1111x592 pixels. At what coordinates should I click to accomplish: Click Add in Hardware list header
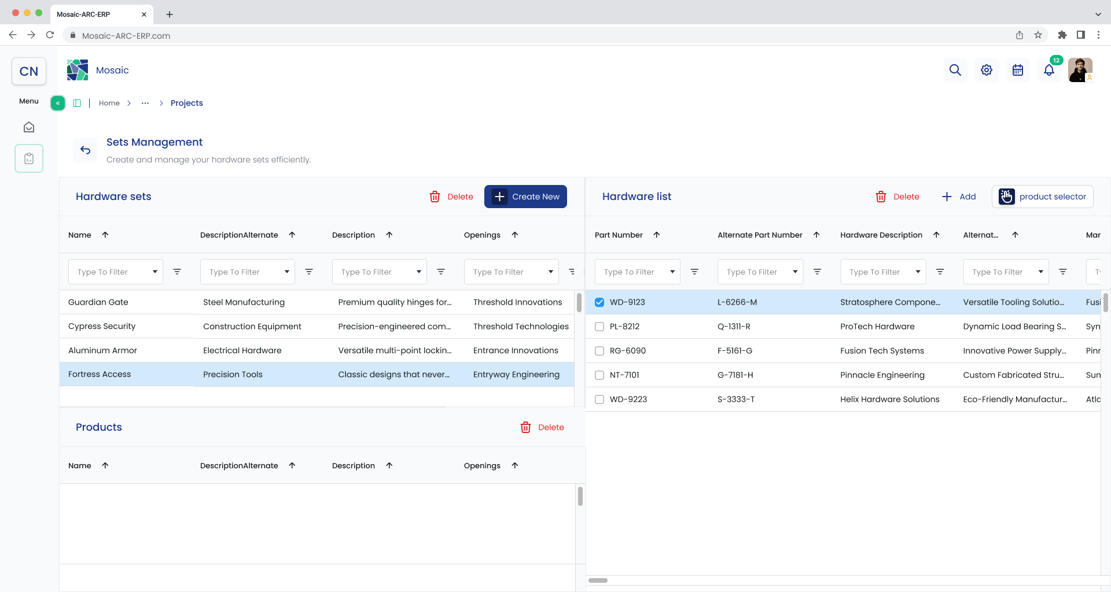(959, 197)
